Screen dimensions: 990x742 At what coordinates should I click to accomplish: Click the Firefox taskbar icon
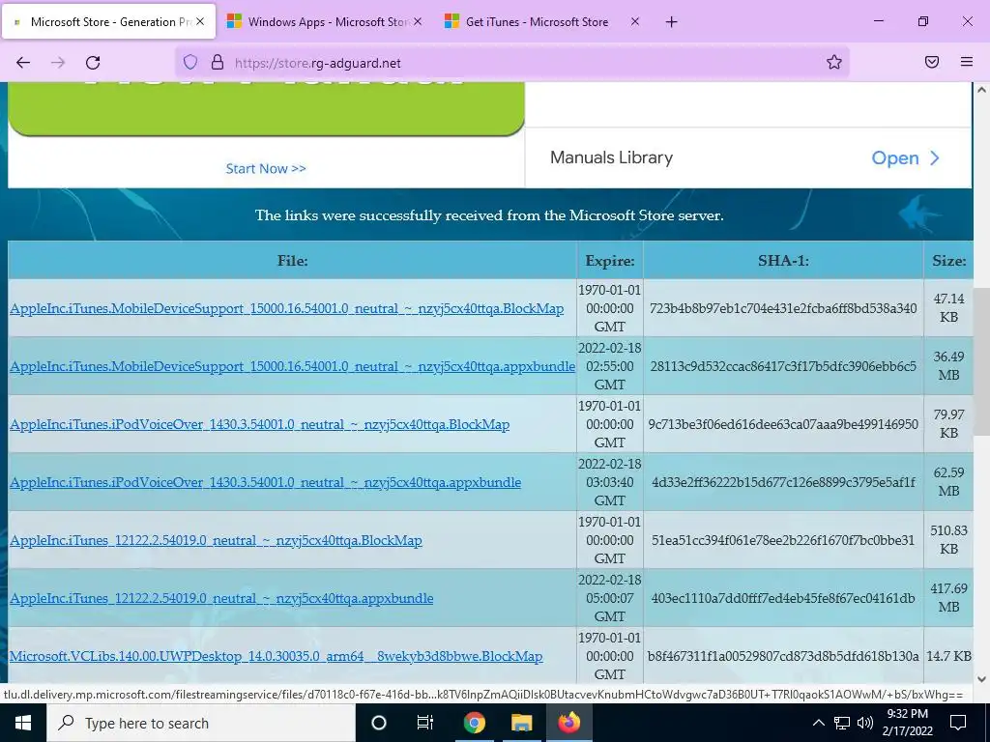pyautogui.click(x=568, y=723)
